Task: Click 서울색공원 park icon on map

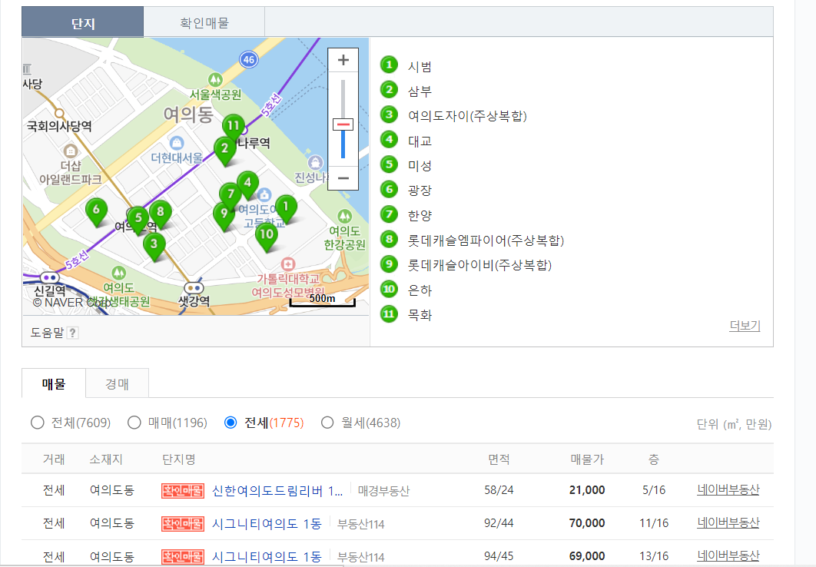Action: 215,80
